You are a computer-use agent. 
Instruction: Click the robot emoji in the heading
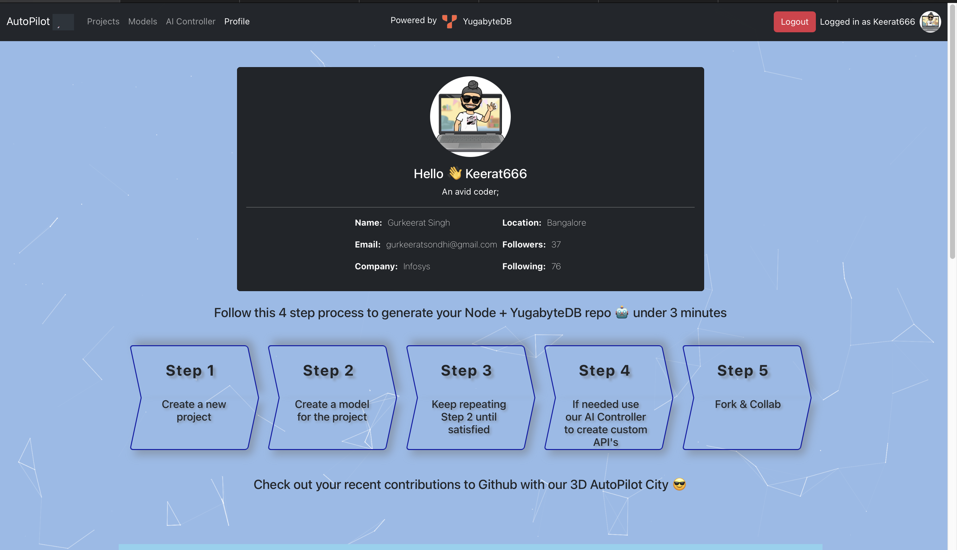tap(622, 313)
